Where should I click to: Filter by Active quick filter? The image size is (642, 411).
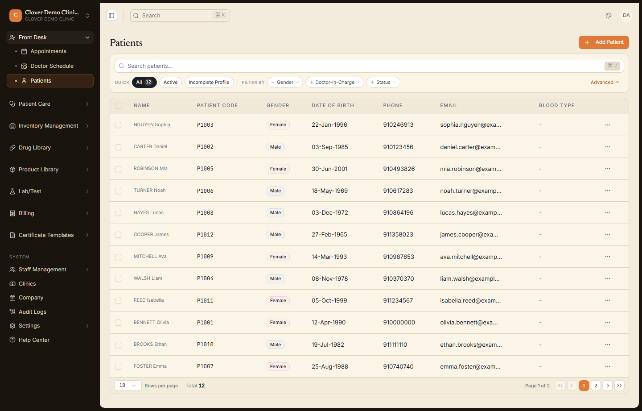point(170,83)
